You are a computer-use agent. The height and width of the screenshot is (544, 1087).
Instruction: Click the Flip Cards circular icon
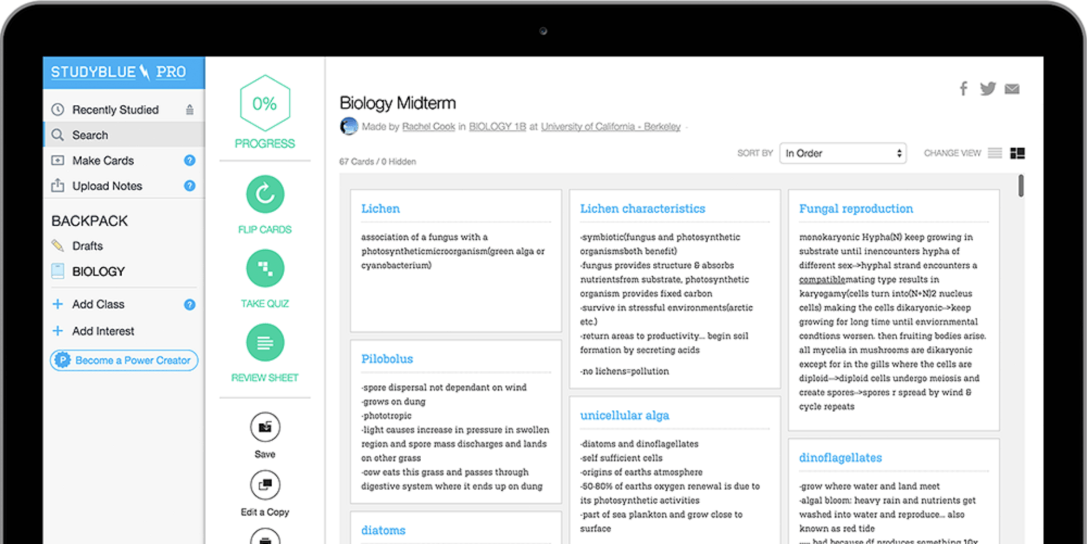coord(265,194)
